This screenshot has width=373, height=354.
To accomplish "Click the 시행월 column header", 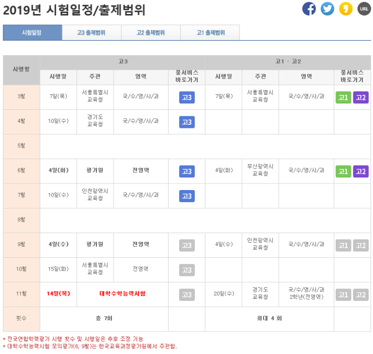I will coord(22,70).
